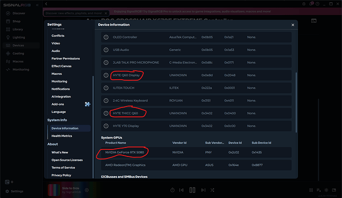This screenshot has height=198, width=342.
Task: Open the notifications bell with badge
Action: tap(311, 3)
